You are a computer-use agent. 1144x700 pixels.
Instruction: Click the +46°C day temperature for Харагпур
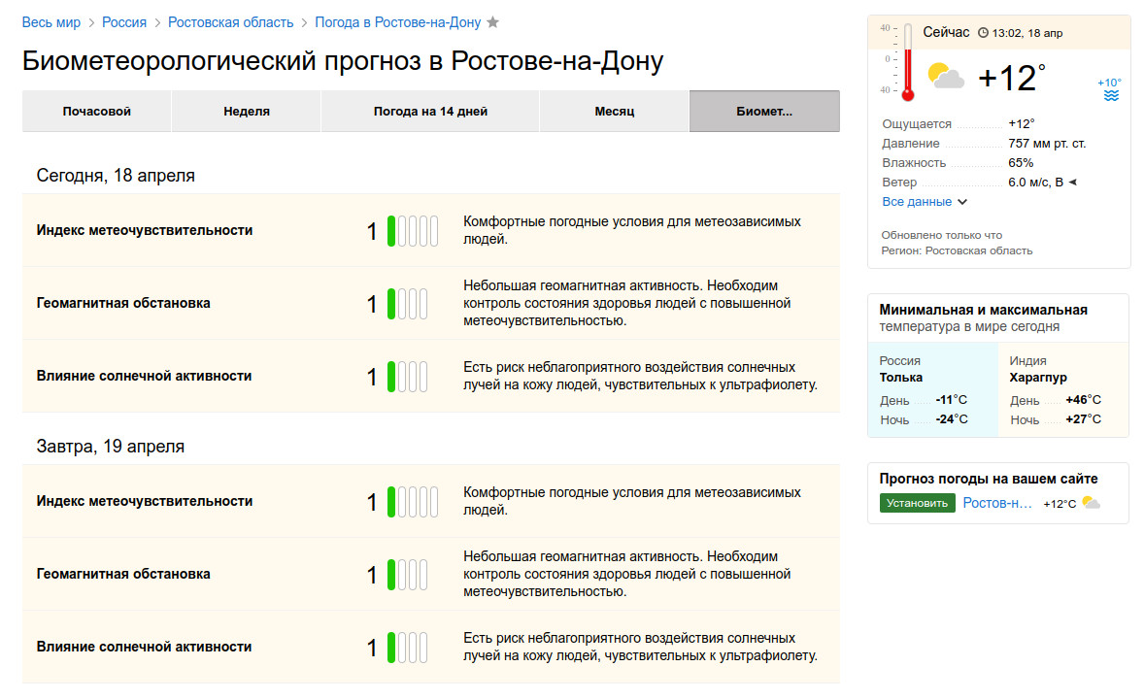pos(1083,400)
